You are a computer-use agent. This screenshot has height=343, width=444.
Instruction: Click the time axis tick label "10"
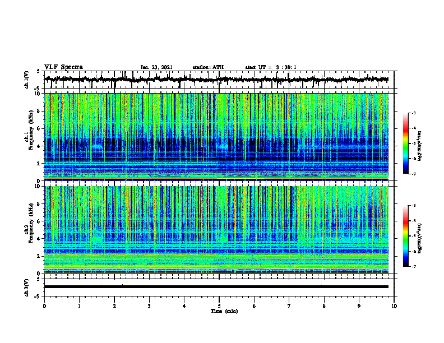(394, 306)
